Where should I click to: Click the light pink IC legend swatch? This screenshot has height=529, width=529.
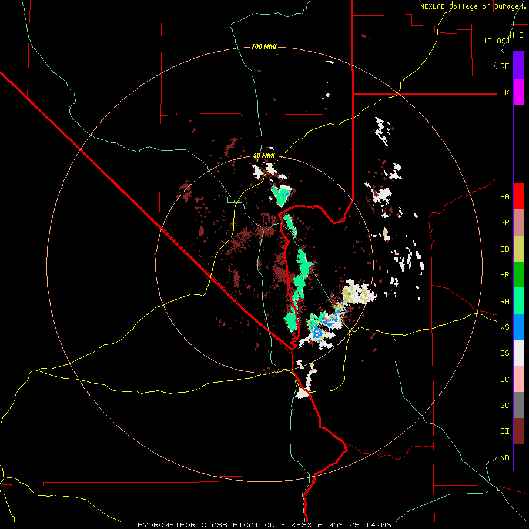(x=519, y=379)
